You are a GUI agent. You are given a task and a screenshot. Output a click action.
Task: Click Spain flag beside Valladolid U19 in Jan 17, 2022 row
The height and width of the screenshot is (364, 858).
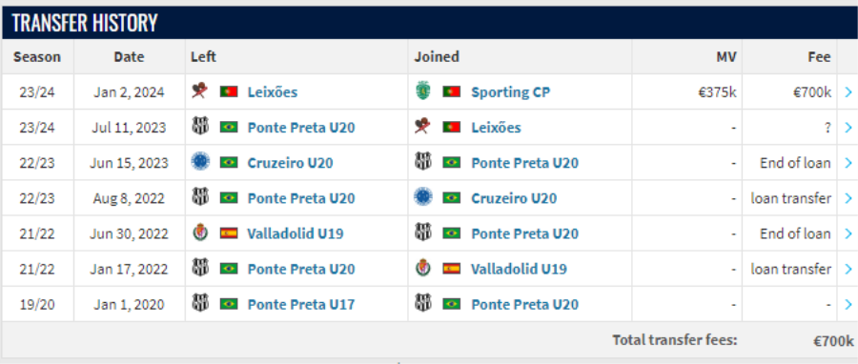tap(452, 269)
